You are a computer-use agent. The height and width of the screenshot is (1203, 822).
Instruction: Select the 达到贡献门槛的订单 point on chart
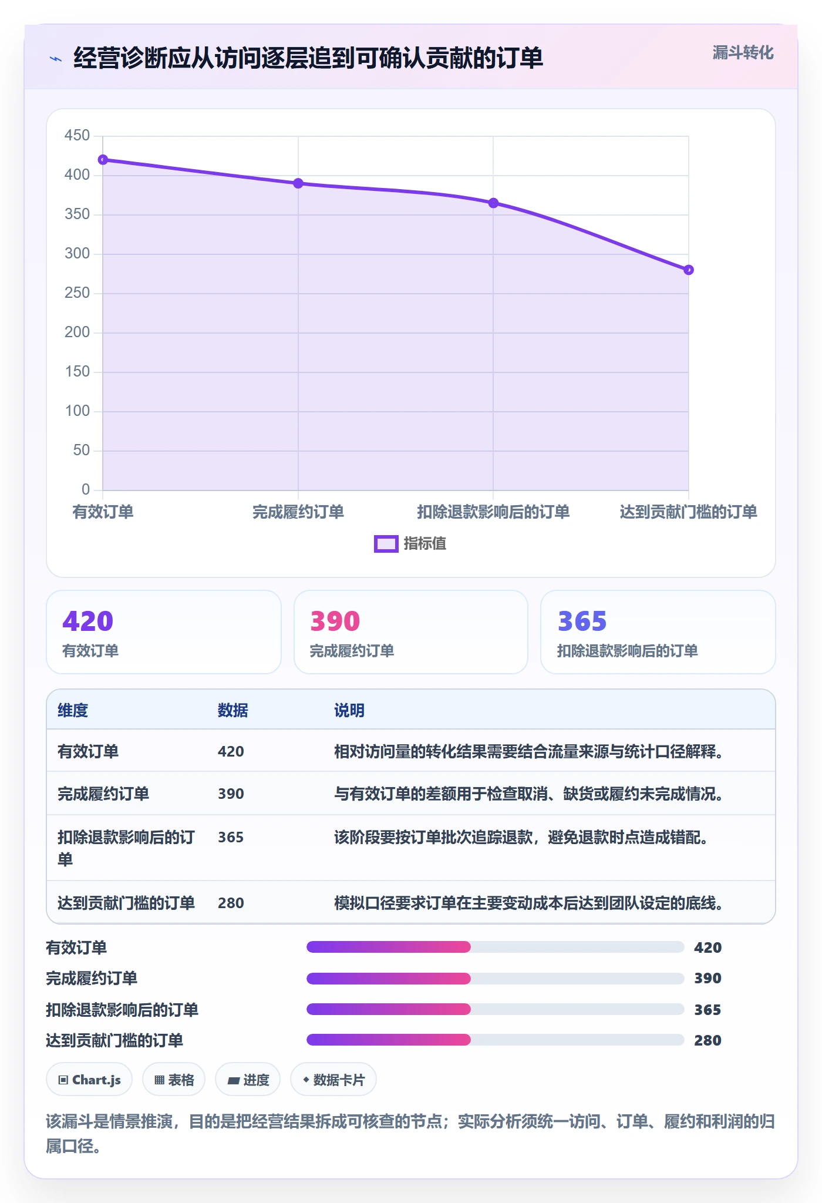tap(689, 270)
